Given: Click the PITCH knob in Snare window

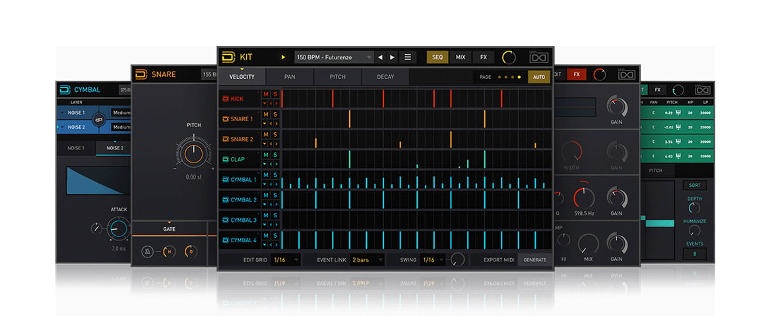Looking at the screenshot, I should [x=193, y=153].
